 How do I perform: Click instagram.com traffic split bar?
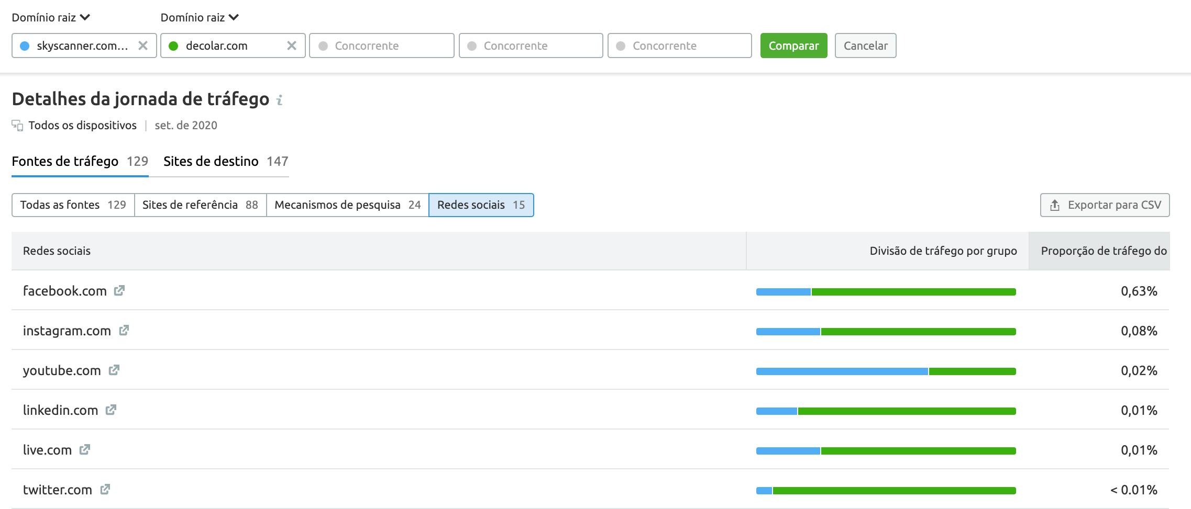tap(886, 332)
